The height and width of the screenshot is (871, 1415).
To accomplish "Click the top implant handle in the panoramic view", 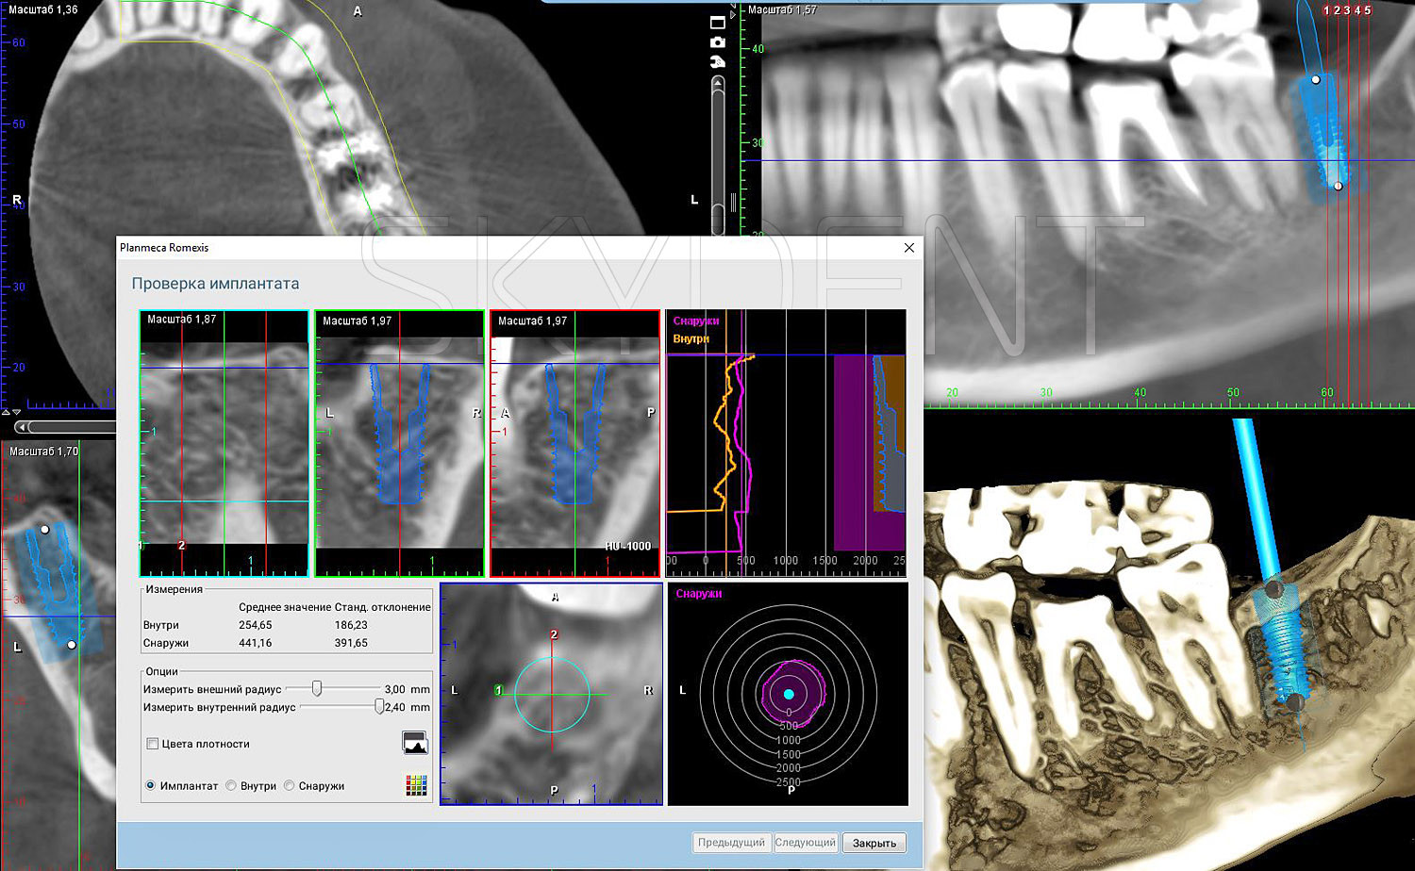I will pos(1317,80).
